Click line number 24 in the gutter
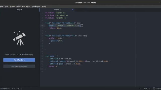161x90 pixels. [x=42, y=71]
